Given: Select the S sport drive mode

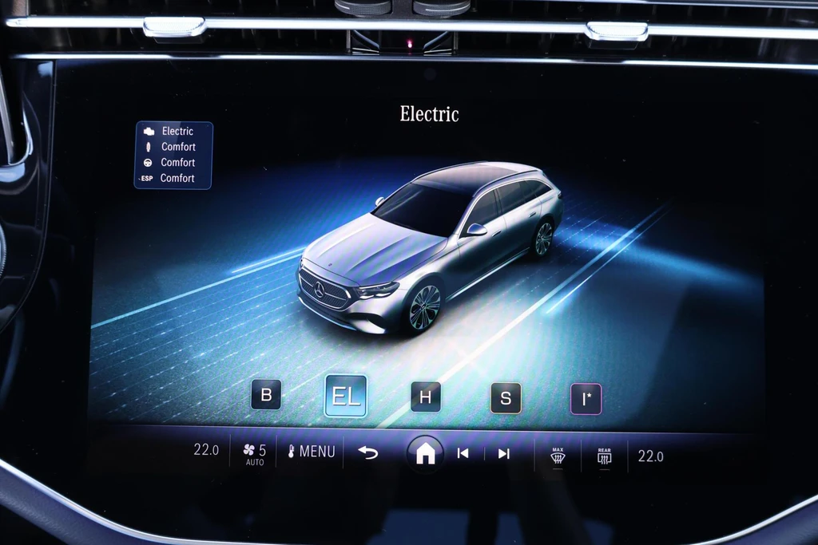Looking at the screenshot, I should click(x=506, y=398).
